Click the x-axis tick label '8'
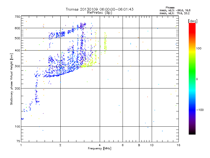Viewport: 210px width, 158px height. (139, 145)
